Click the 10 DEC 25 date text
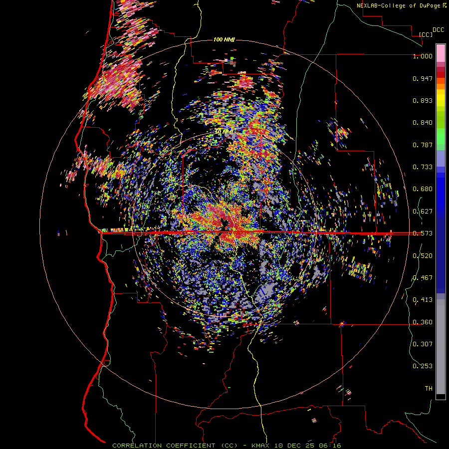This screenshot has width=449, height=449. [x=295, y=446]
